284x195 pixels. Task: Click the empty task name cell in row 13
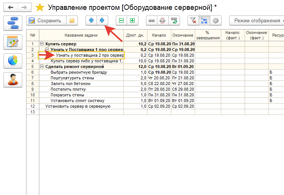tap(81, 112)
